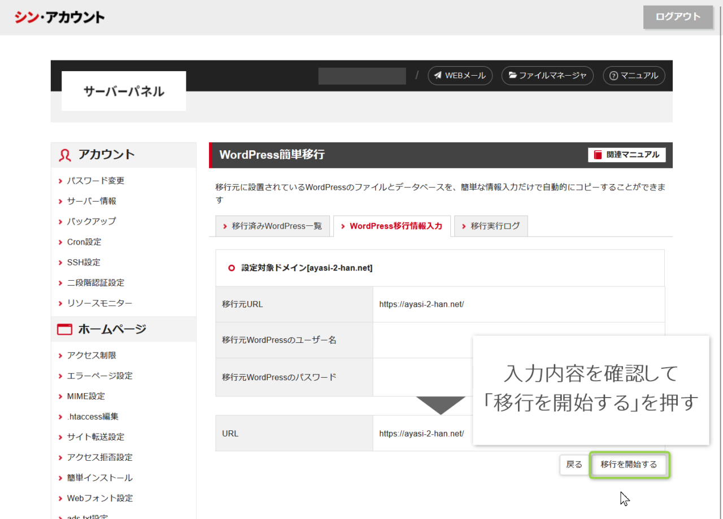Switch to 移行実行ログ tab
Image resolution: width=723 pixels, height=519 pixels.
491,226
